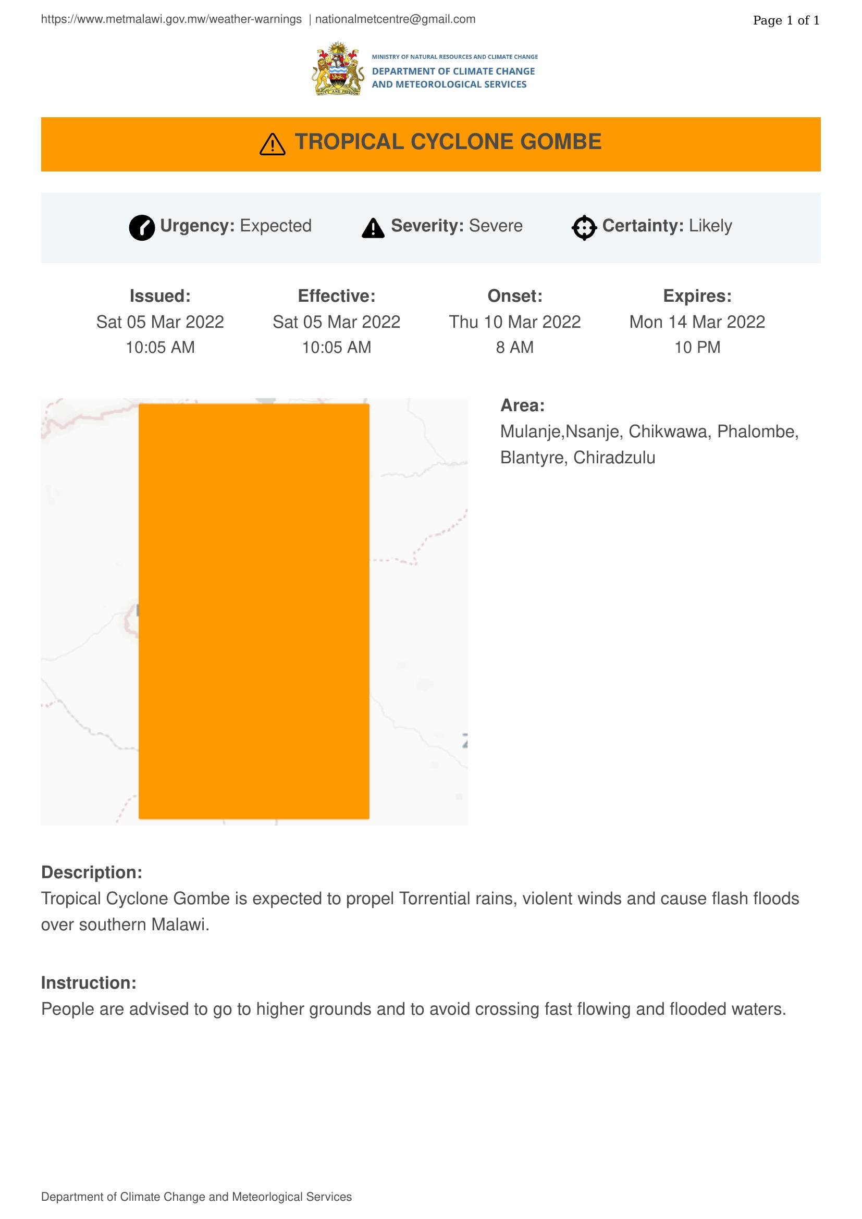Open the metmalawi.gov.mw weather-warnings URL
Screen dimensions: 862x1219
pyautogui.click(x=171, y=19)
